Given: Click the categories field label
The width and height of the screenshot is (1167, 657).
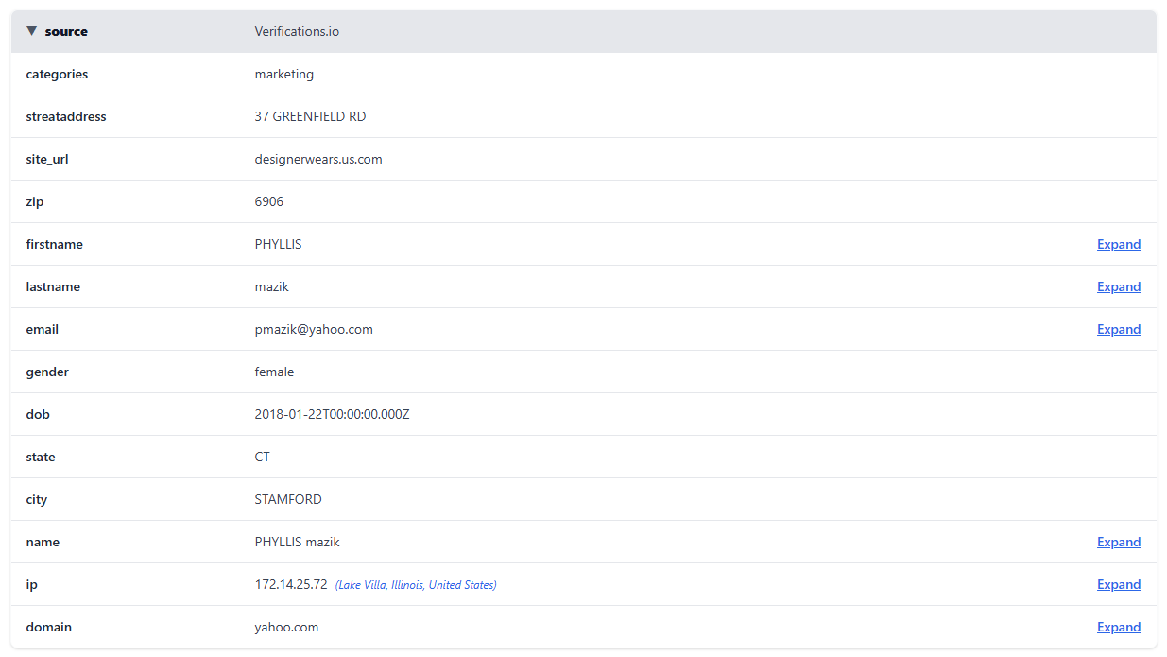Looking at the screenshot, I should [x=57, y=74].
